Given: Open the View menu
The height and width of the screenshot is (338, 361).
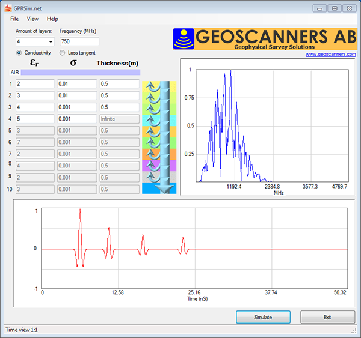Looking at the screenshot, I should click(32, 19).
